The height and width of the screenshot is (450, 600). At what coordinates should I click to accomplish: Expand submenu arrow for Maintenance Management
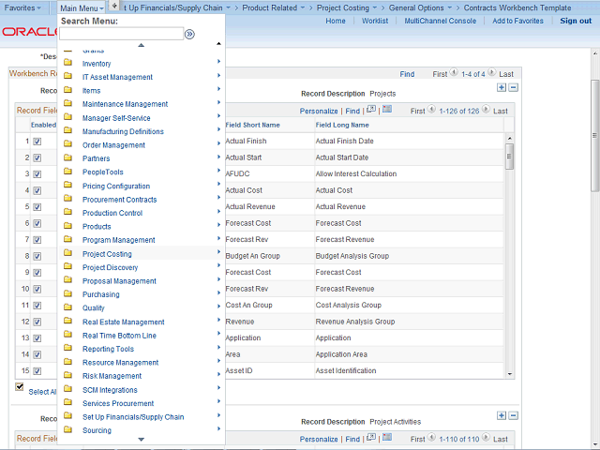pyautogui.click(x=218, y=102)
